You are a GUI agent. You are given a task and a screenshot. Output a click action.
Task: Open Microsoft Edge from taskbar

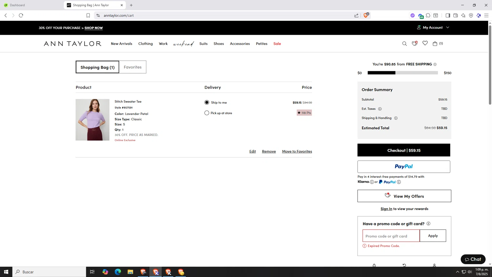[118, 272]
